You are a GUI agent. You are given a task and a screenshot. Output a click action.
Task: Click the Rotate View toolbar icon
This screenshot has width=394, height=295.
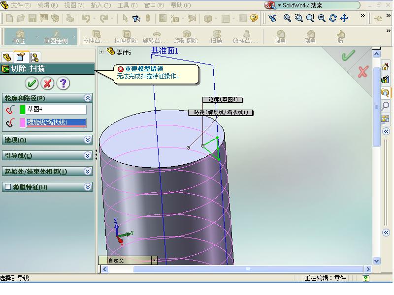333,18
